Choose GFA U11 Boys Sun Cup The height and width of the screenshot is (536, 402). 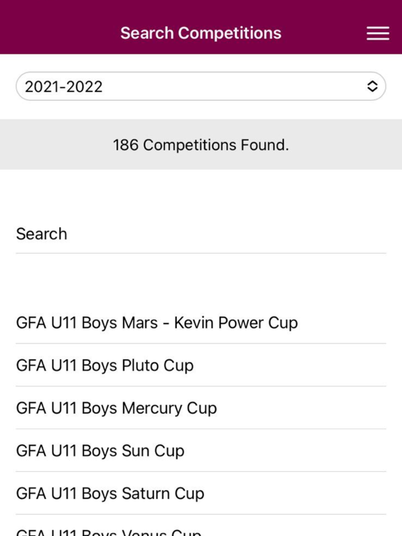coord(100,451)
